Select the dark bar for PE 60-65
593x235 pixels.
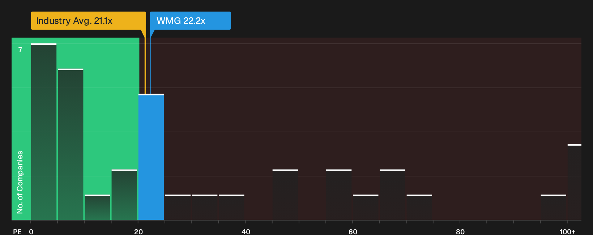click(366, 208)
